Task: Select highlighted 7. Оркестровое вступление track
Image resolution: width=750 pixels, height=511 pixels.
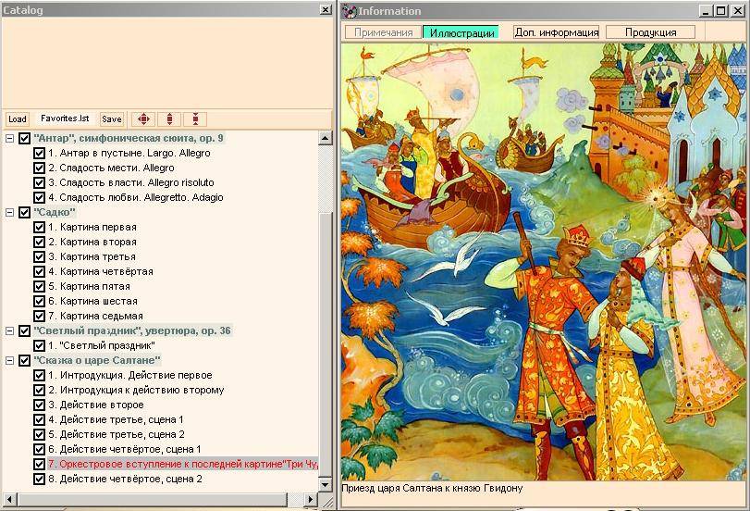Action: (183, 464)
